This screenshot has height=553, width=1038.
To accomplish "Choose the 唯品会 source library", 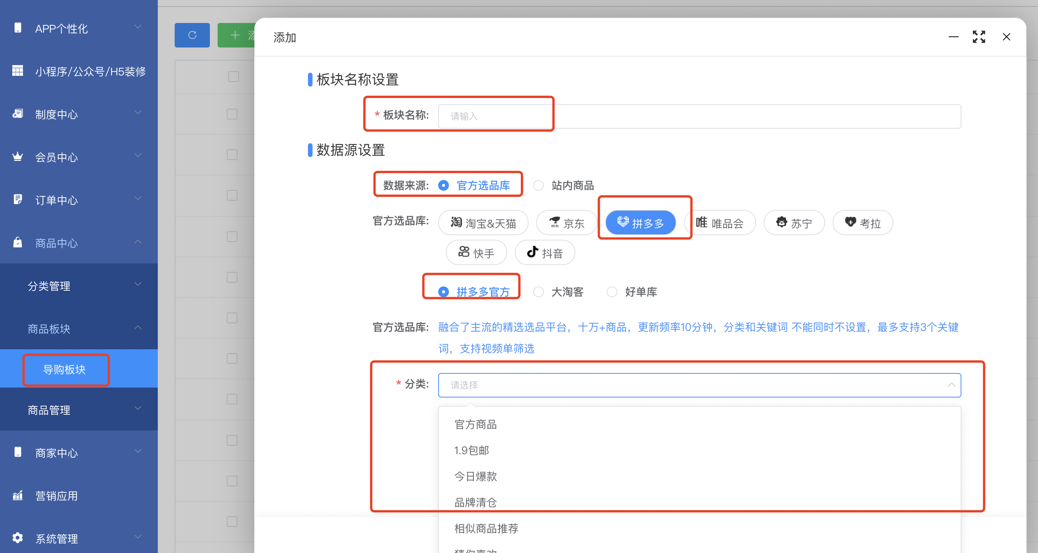I will pyautogui.click(x=720, y=223).
